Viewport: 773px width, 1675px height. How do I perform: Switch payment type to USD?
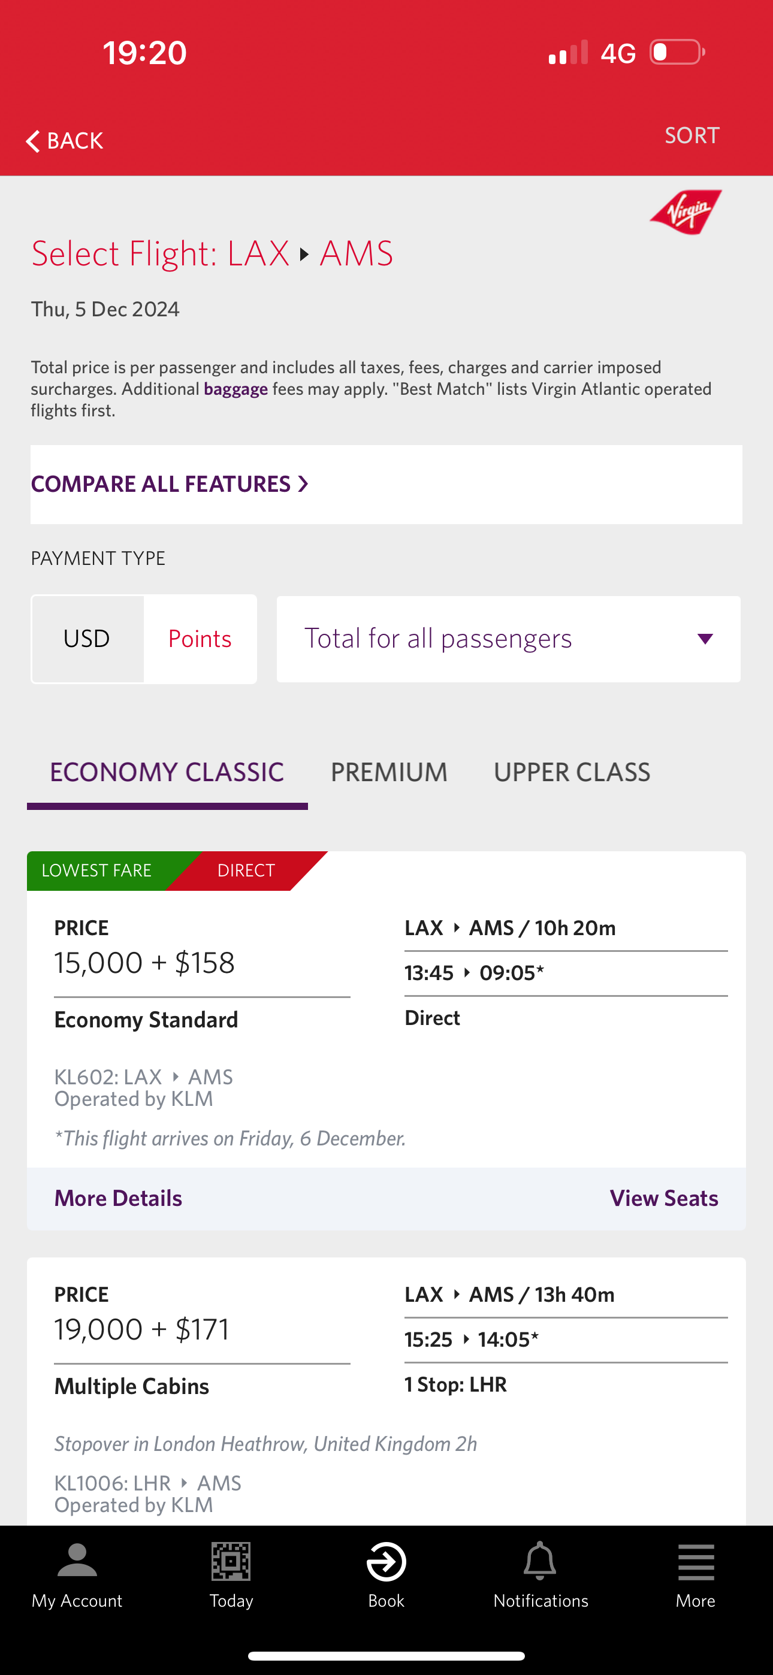coord(87,639)
